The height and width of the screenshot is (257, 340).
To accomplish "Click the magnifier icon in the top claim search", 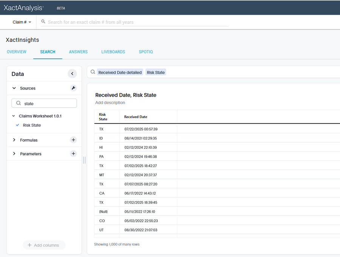I will (x=43, y=22).
